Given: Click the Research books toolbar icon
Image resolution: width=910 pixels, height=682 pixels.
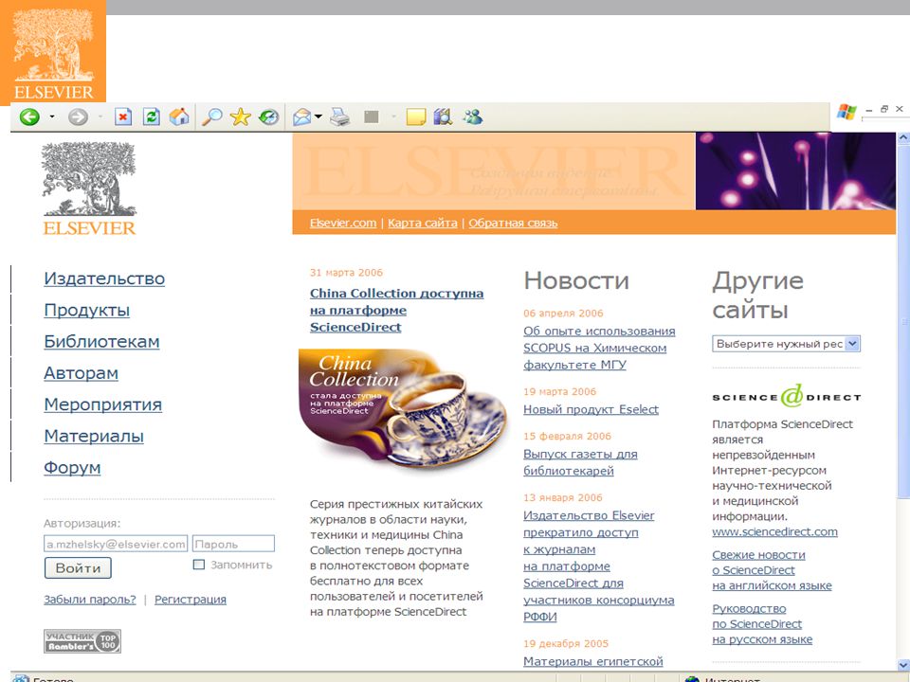Looking at the screenshot, I should pyautogui.click(x=444, y=117).
